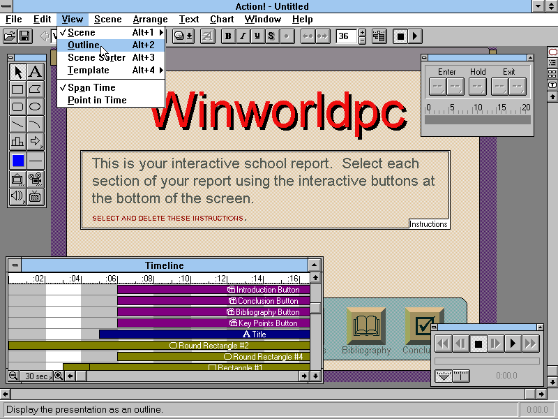Click the next-link arrow toolbar button
This screenshot has height=419, width=558.
click(322, 36)
